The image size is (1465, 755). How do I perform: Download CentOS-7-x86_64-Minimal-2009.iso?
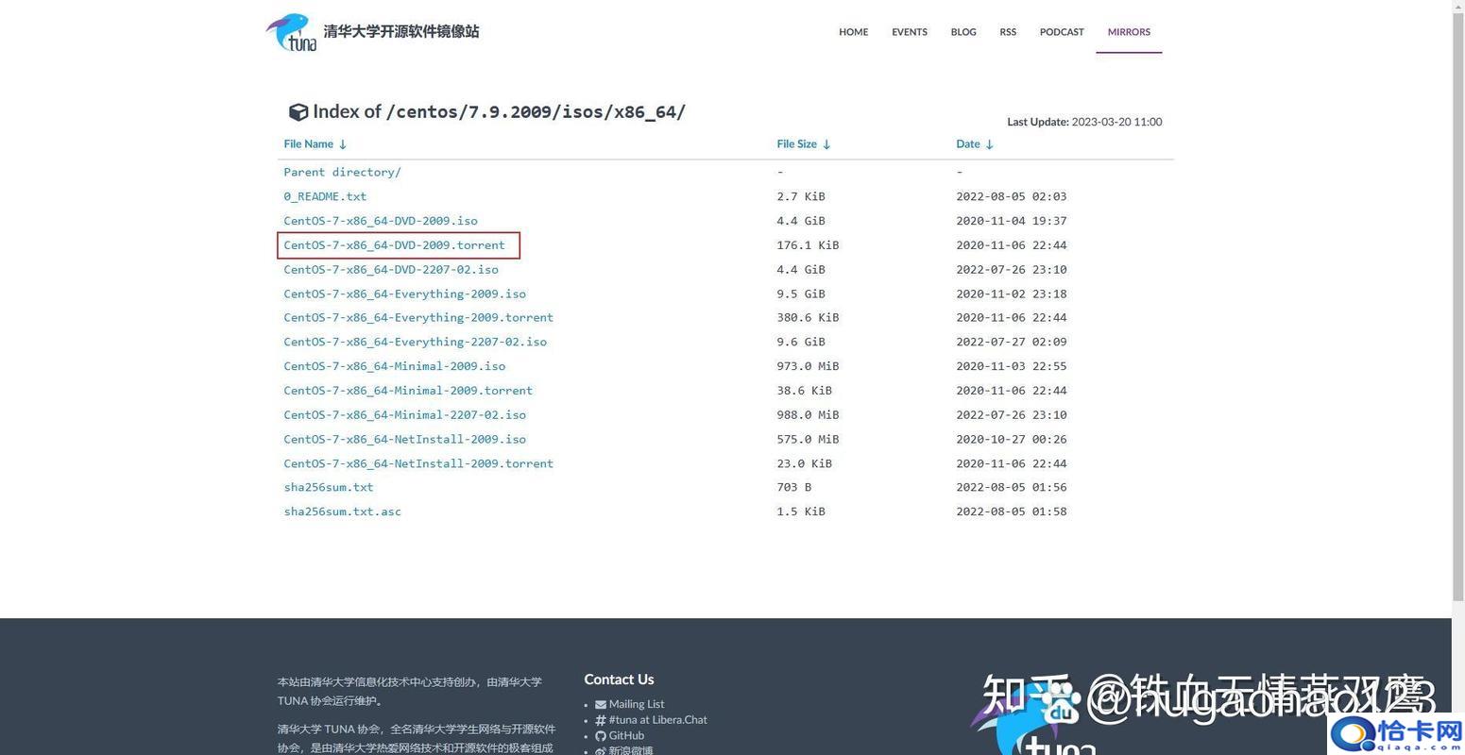[394, 366]
